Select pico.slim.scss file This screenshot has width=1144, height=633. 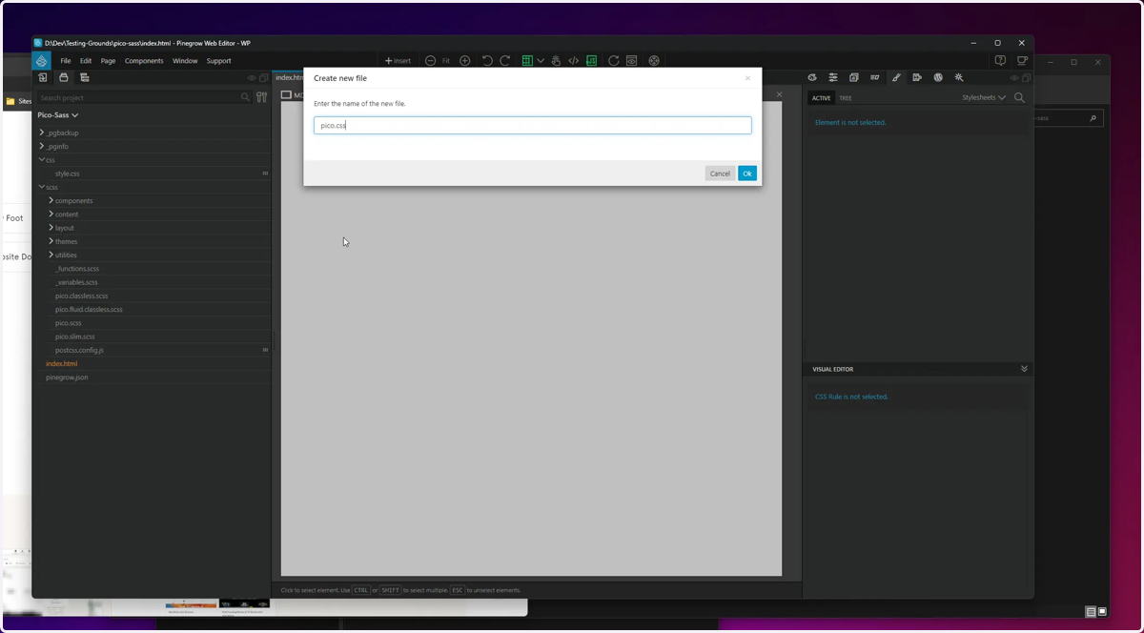pyautogui.click(x=74, y=337)
